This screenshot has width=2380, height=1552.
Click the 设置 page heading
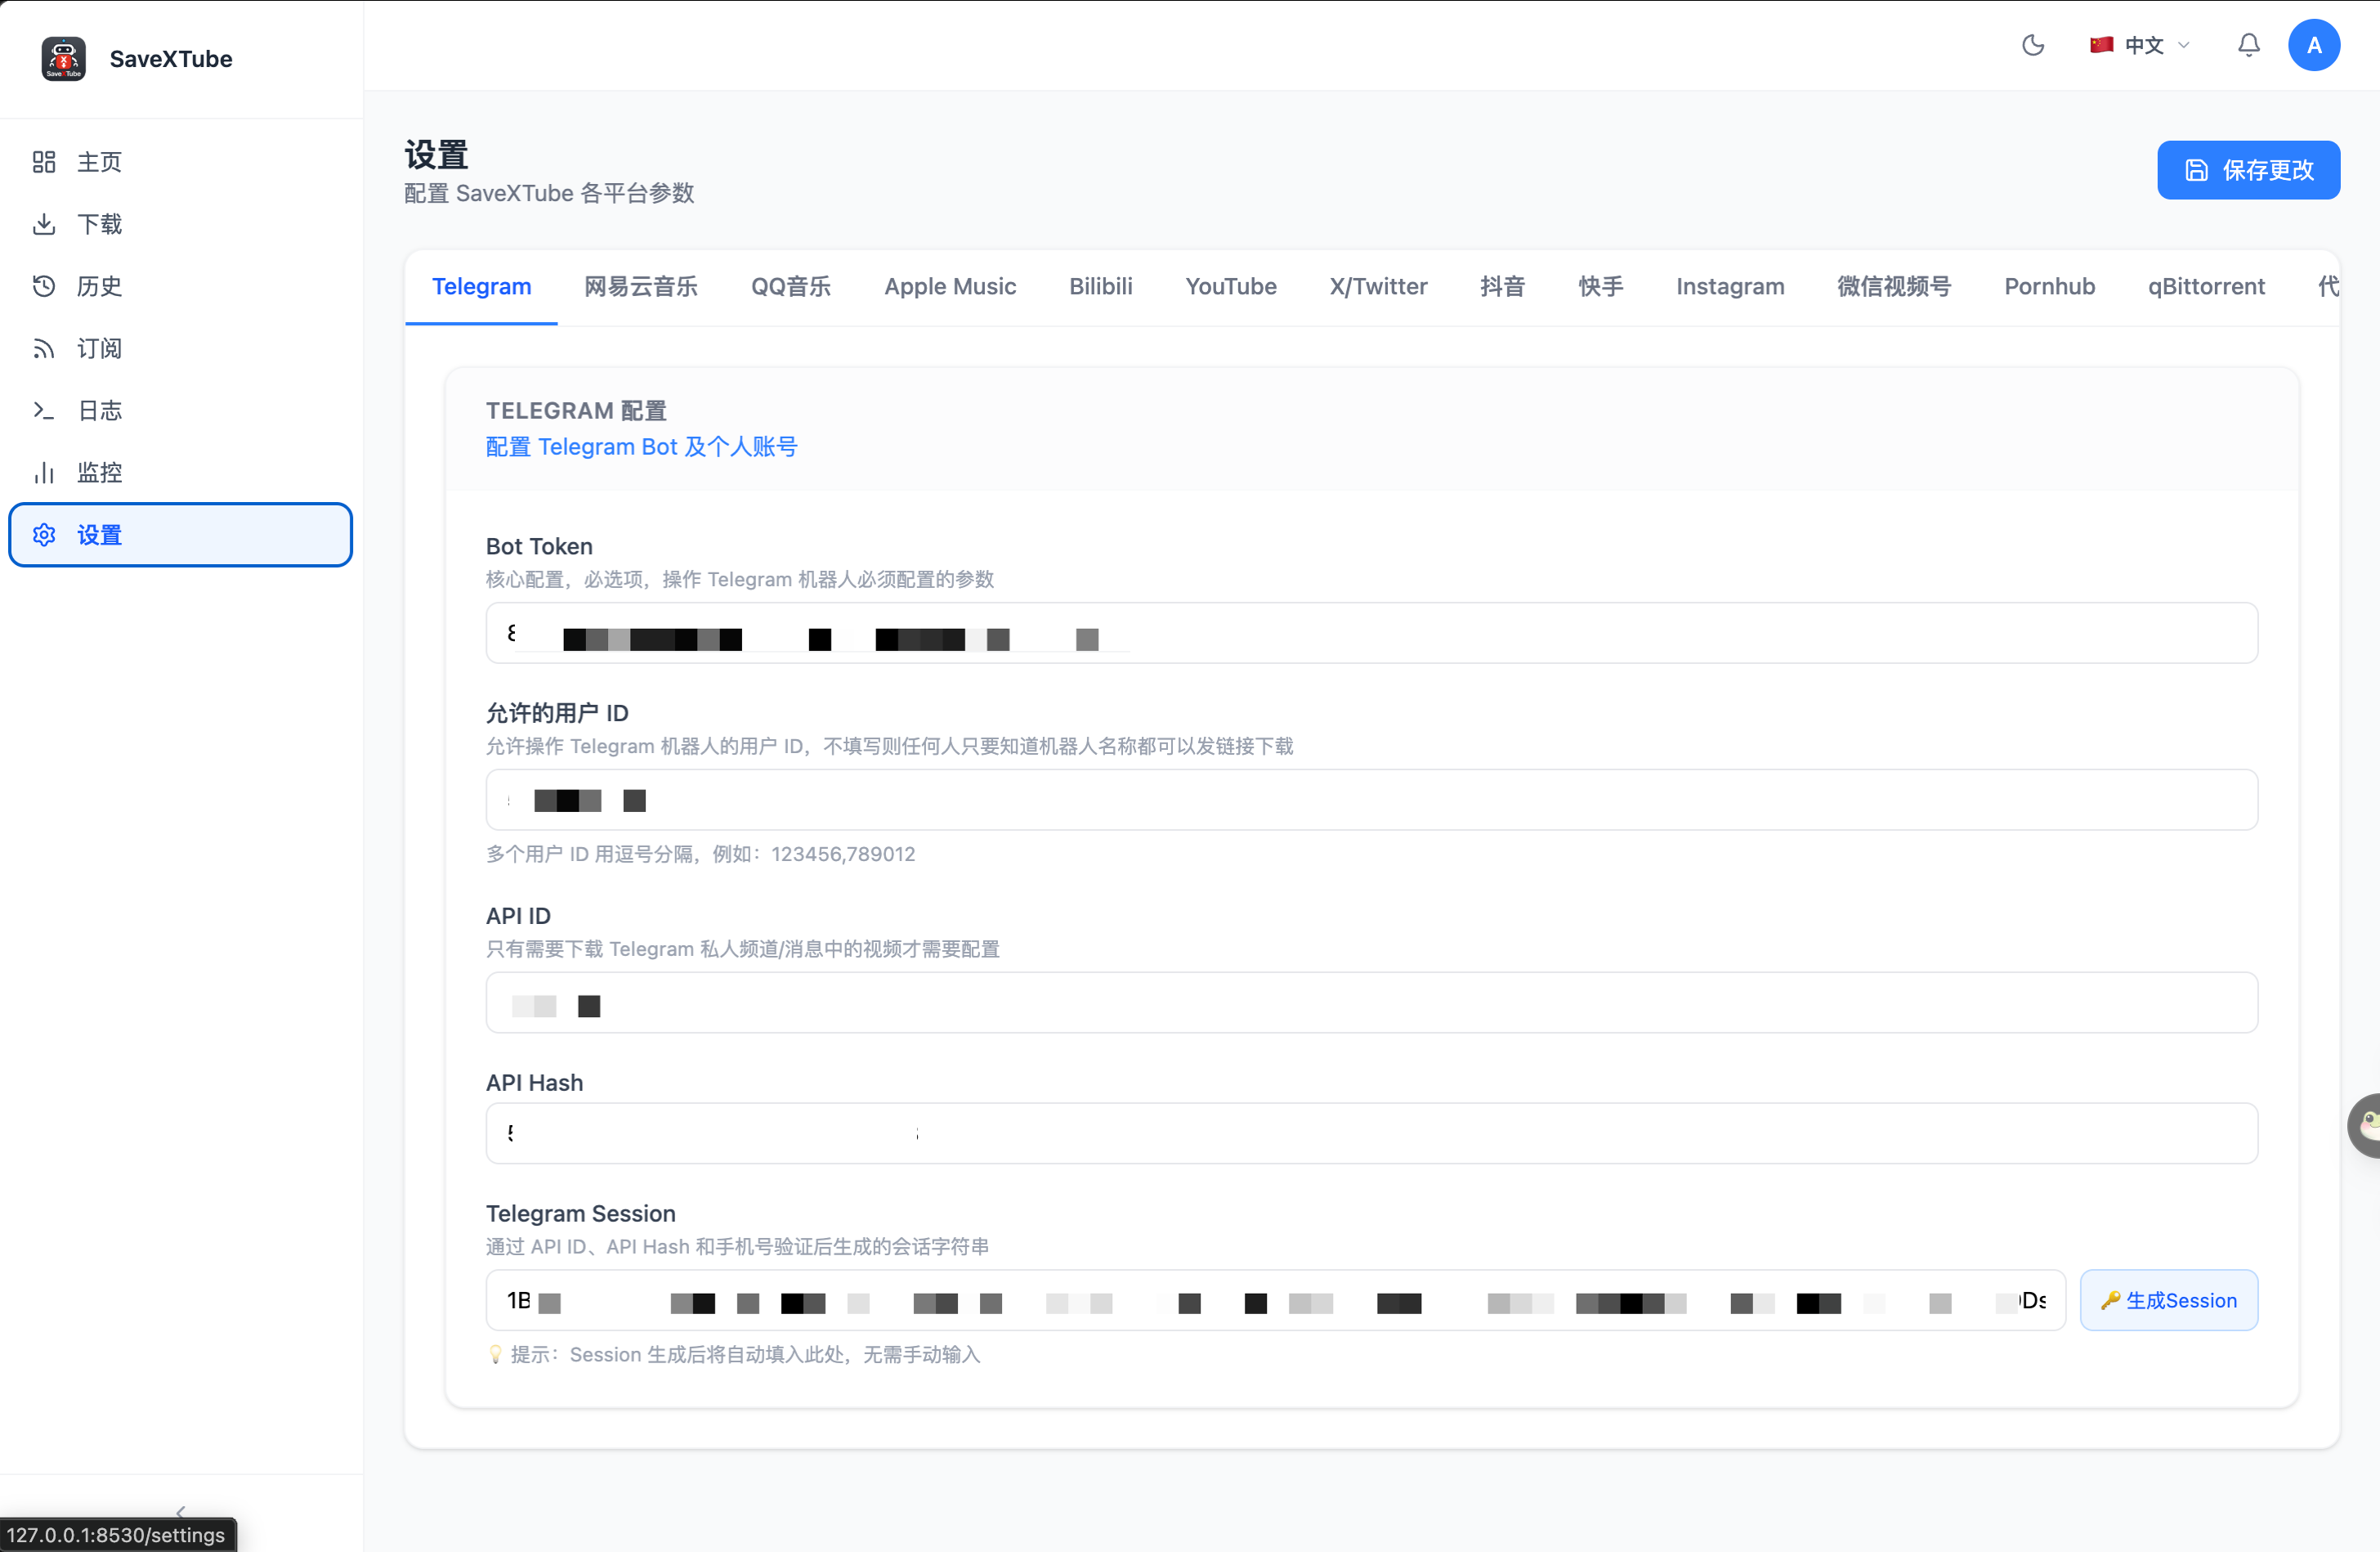pos(436,155)
